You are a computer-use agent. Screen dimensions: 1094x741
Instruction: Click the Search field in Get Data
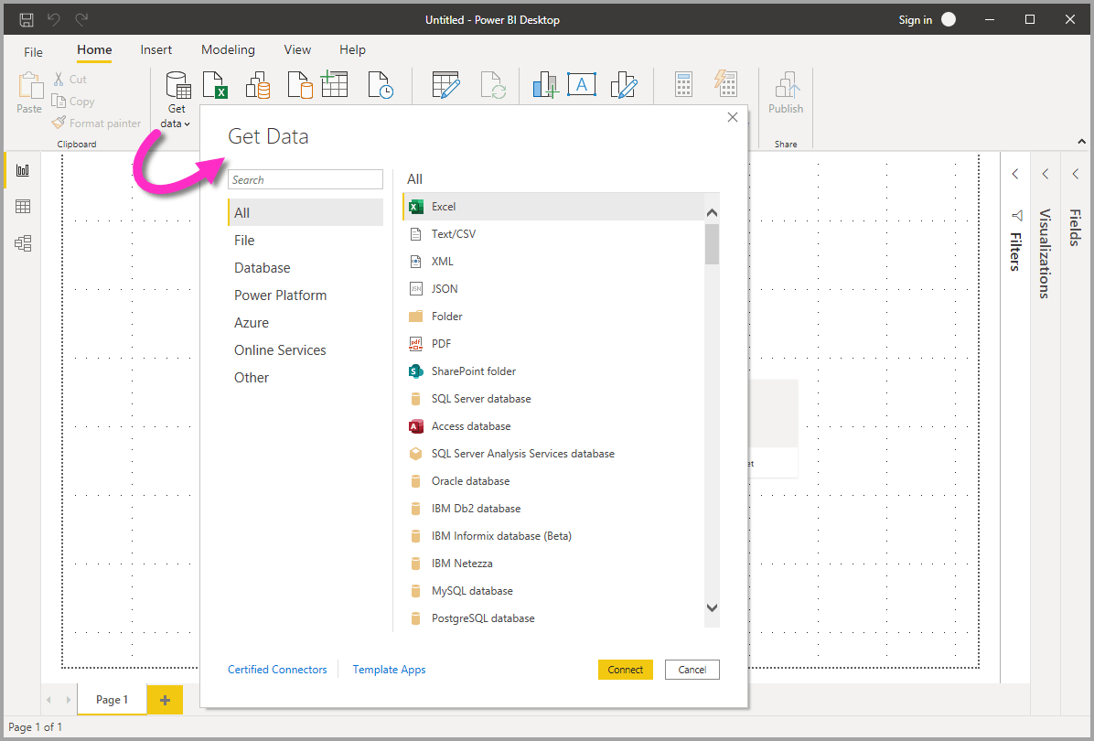pos(306,180)
